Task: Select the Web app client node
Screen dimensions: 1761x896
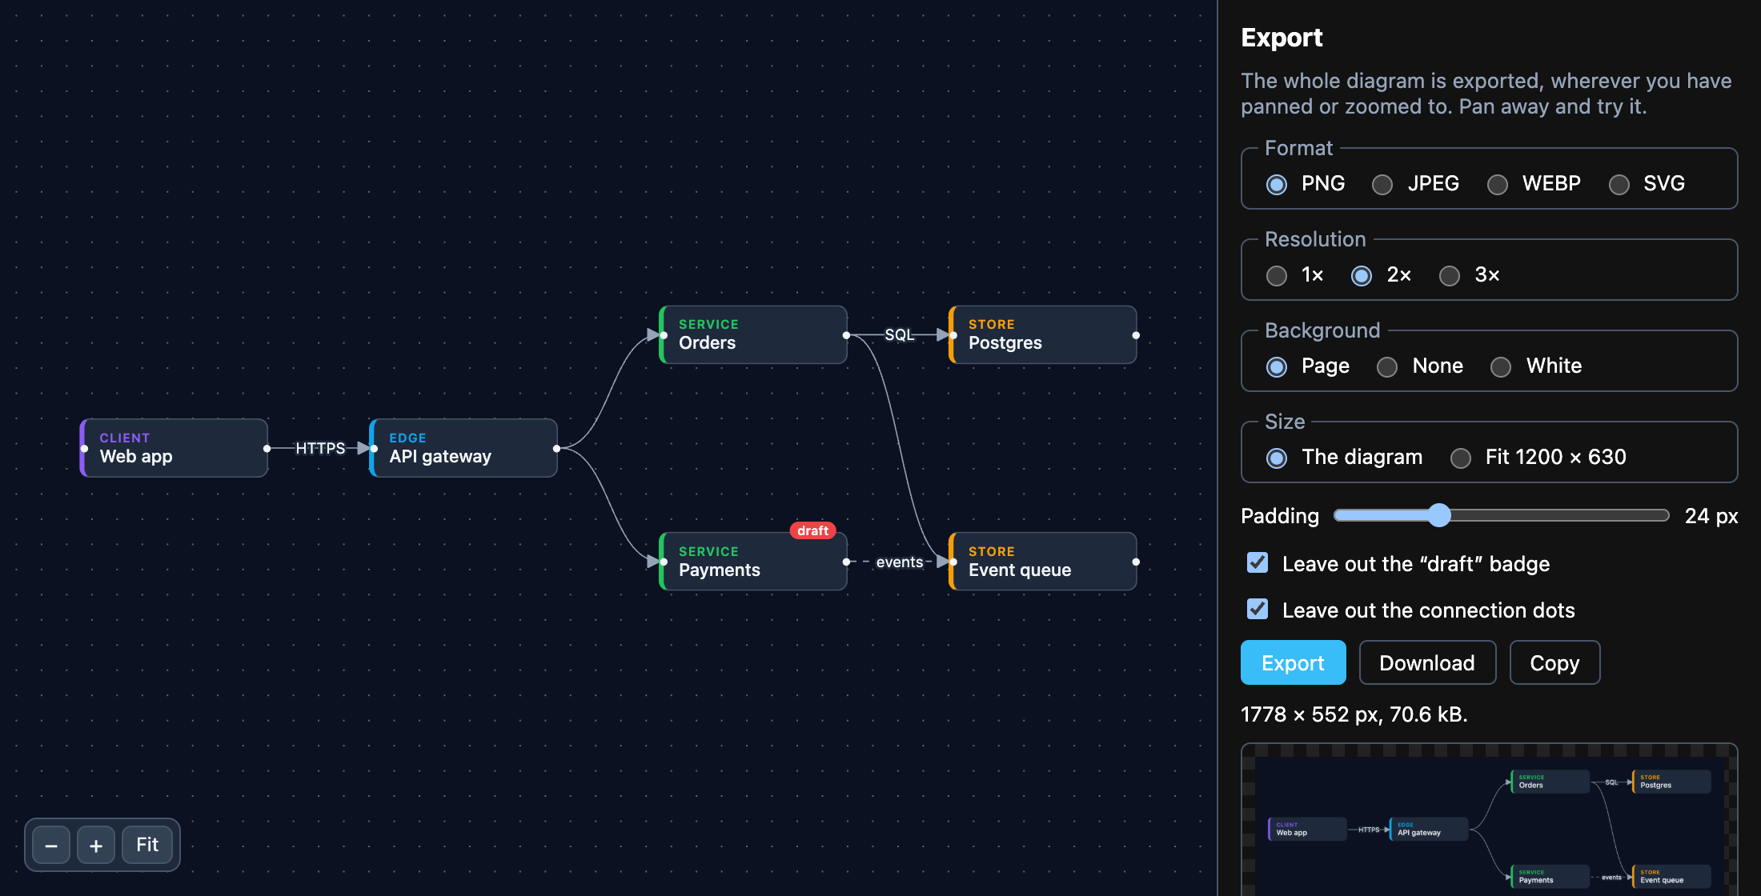Action: coord(174,448)
